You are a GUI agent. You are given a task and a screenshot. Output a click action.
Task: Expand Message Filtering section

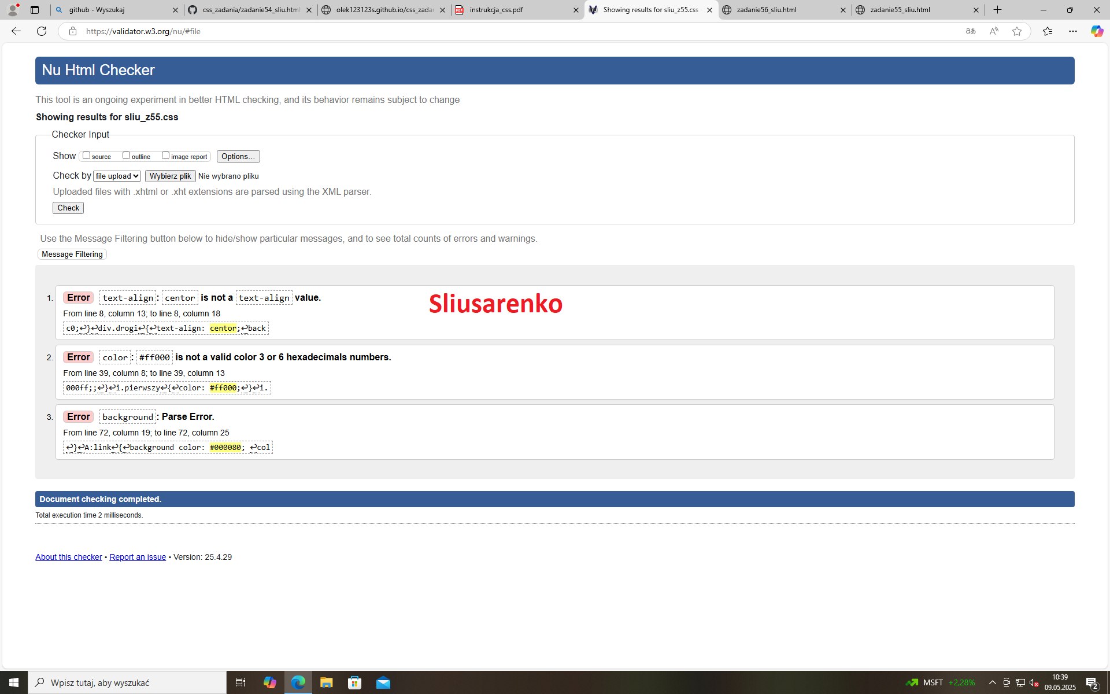click(x=72, y=254)
